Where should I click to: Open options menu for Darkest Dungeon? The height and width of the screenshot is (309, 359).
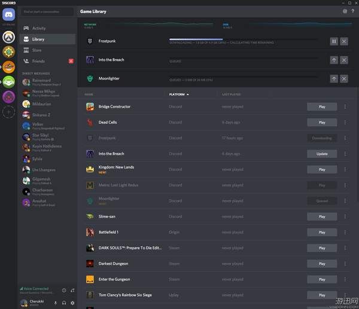click(x=345, y=264)
